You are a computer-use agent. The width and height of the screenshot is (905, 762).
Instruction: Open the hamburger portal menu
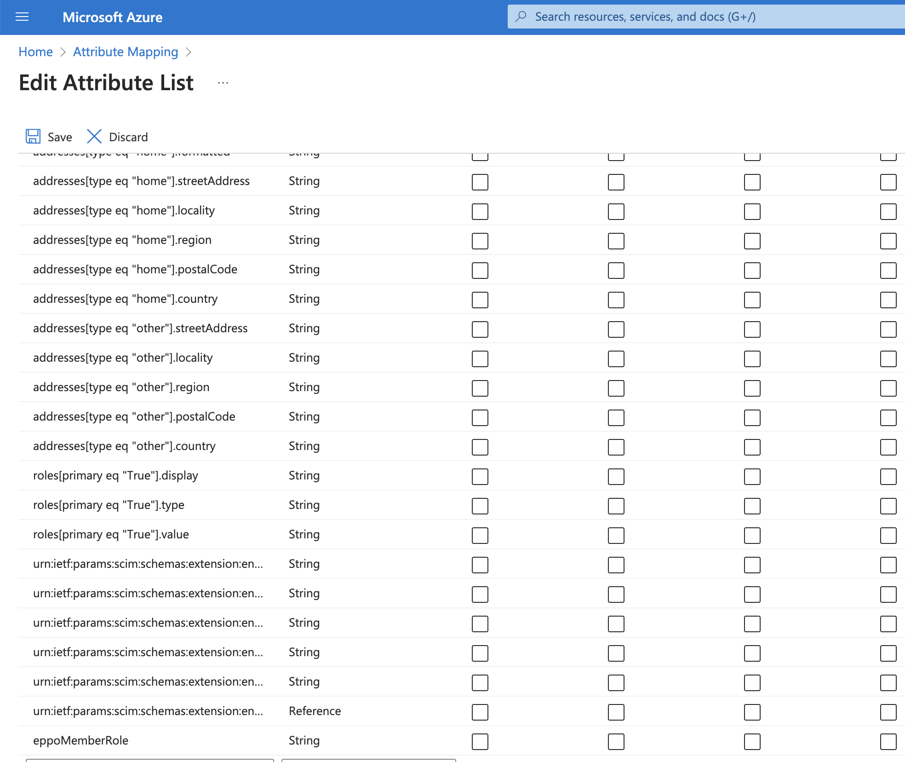coord(22,17)
